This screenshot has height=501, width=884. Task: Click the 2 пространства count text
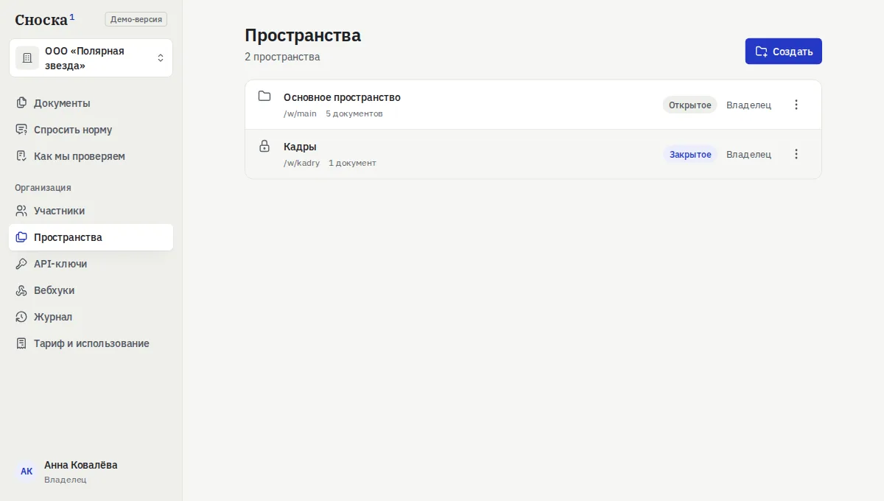[x=282, y=57]
